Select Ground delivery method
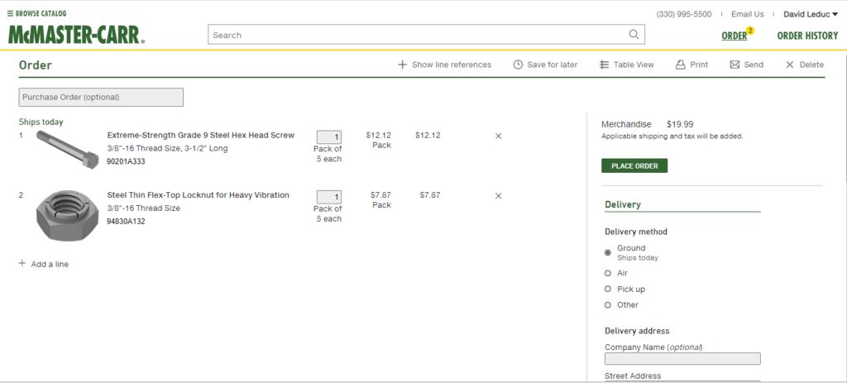 pos(608,252)
